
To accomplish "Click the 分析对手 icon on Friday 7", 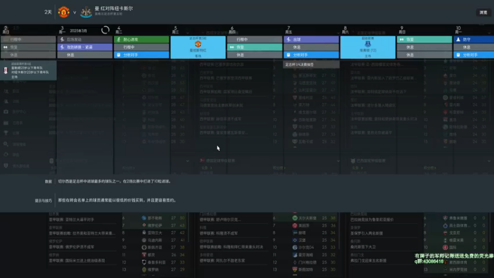I will [x=288, y=55].
